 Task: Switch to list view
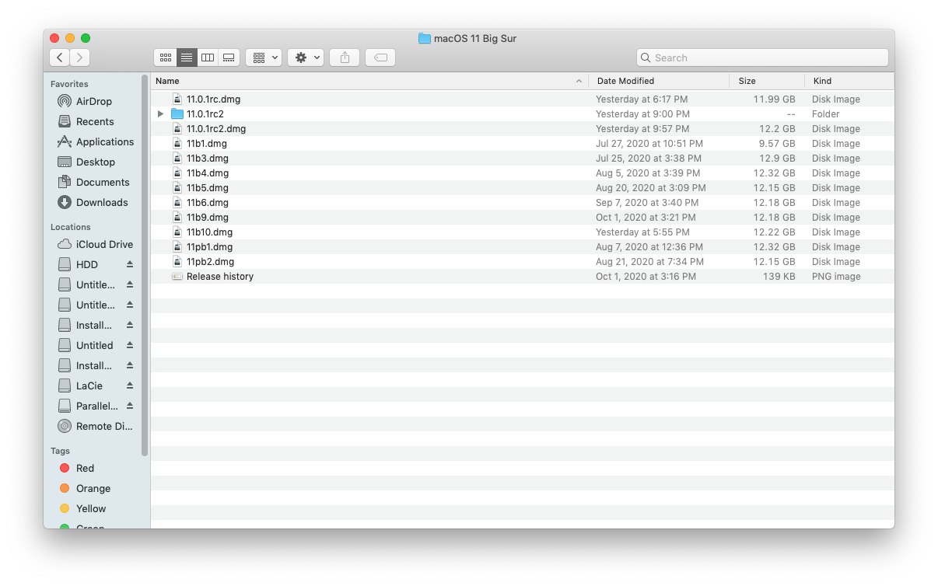pos(187,58)
